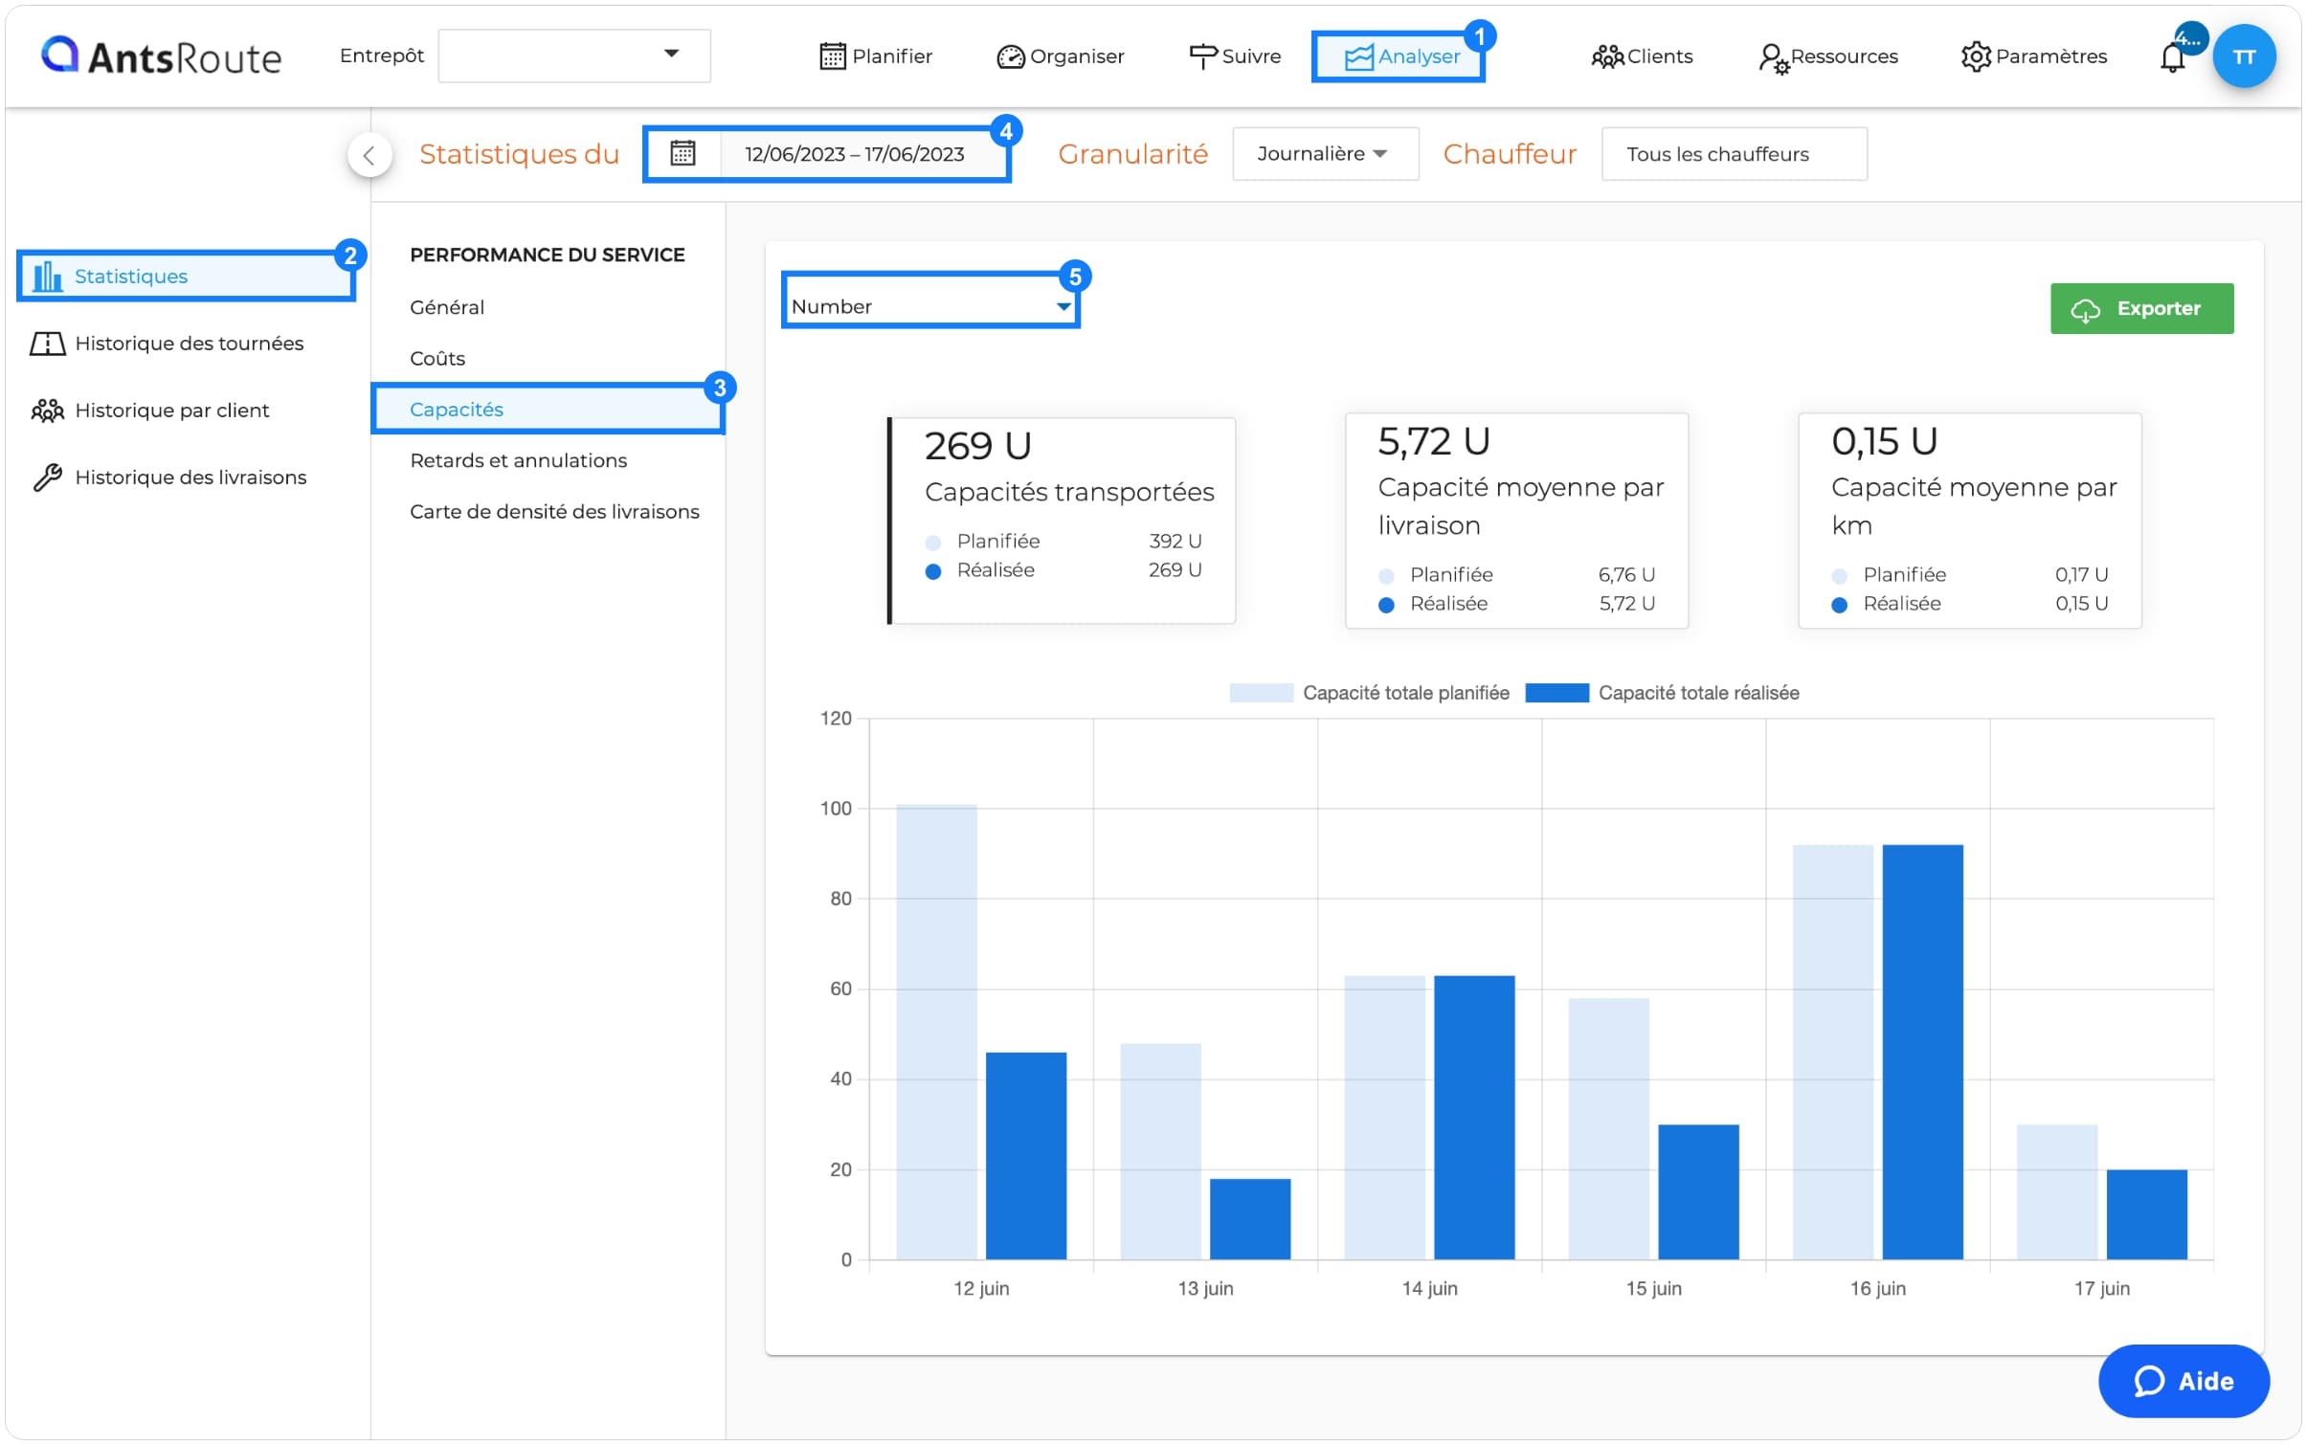Click the green Exporter button
Viewport: 2306px width, 1445px height.
[x=2141, y=308]
